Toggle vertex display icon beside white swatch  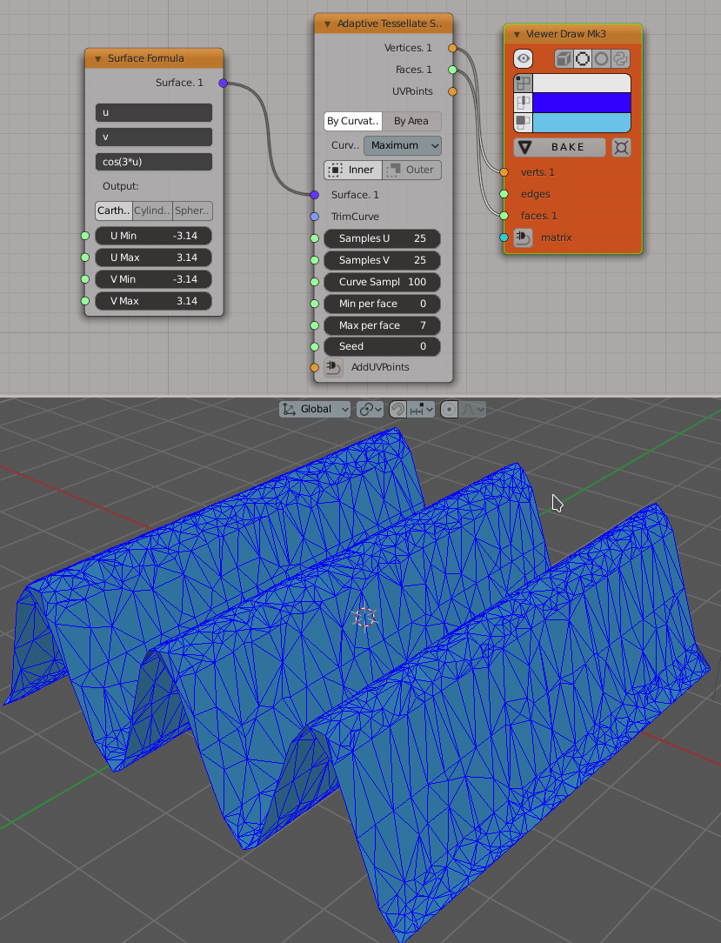[x=524, y=83]
